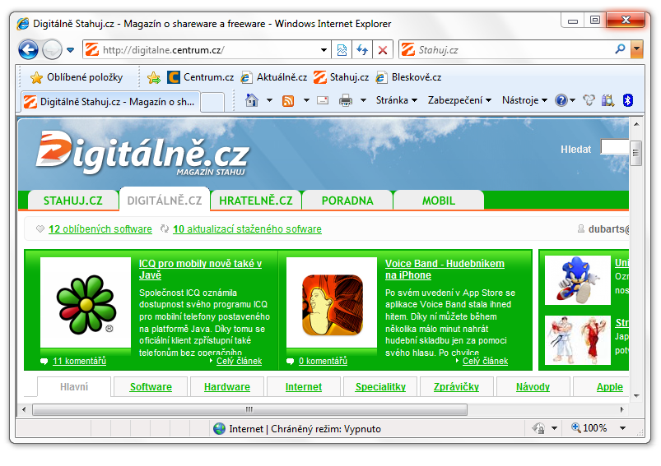661x466 pixels.
Task: Open the 11 komentářů link
Action: (x=79, y=361)
